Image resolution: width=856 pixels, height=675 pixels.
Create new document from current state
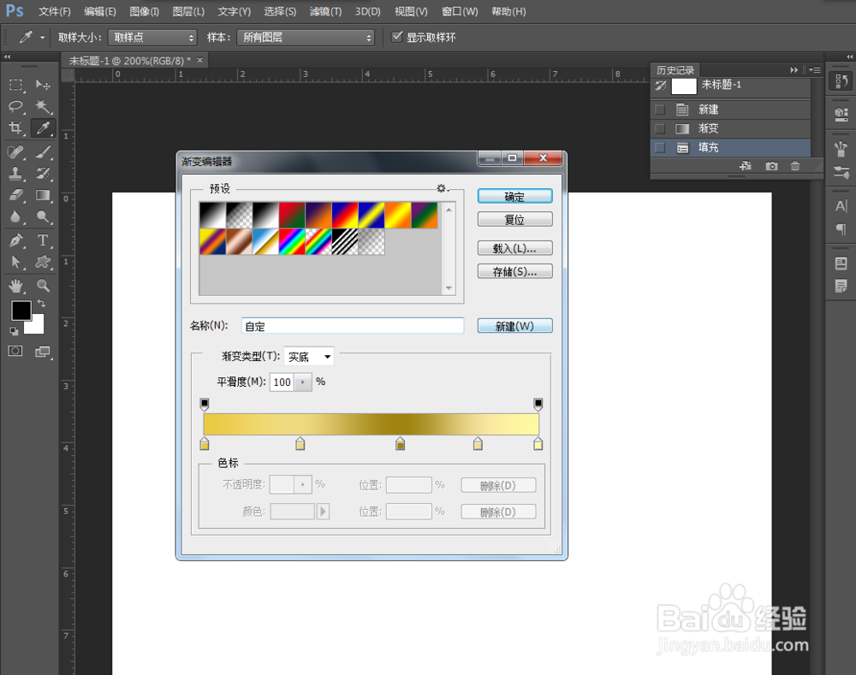point(746,166)
